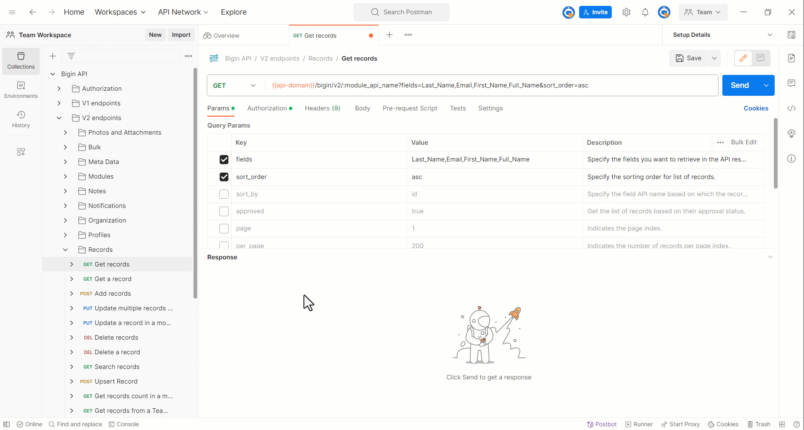Open the Documentation panel icon on right sidebar
804x430 pixels.
tap(791, 58)
